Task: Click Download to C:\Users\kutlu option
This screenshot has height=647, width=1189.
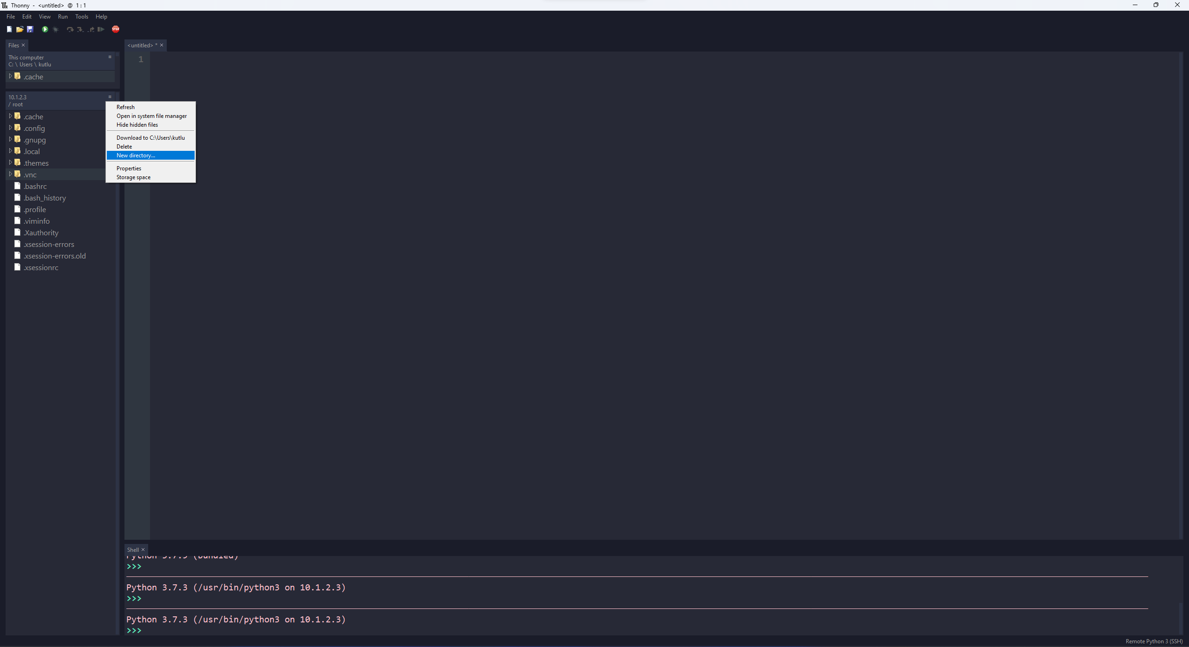Action: 150,137
